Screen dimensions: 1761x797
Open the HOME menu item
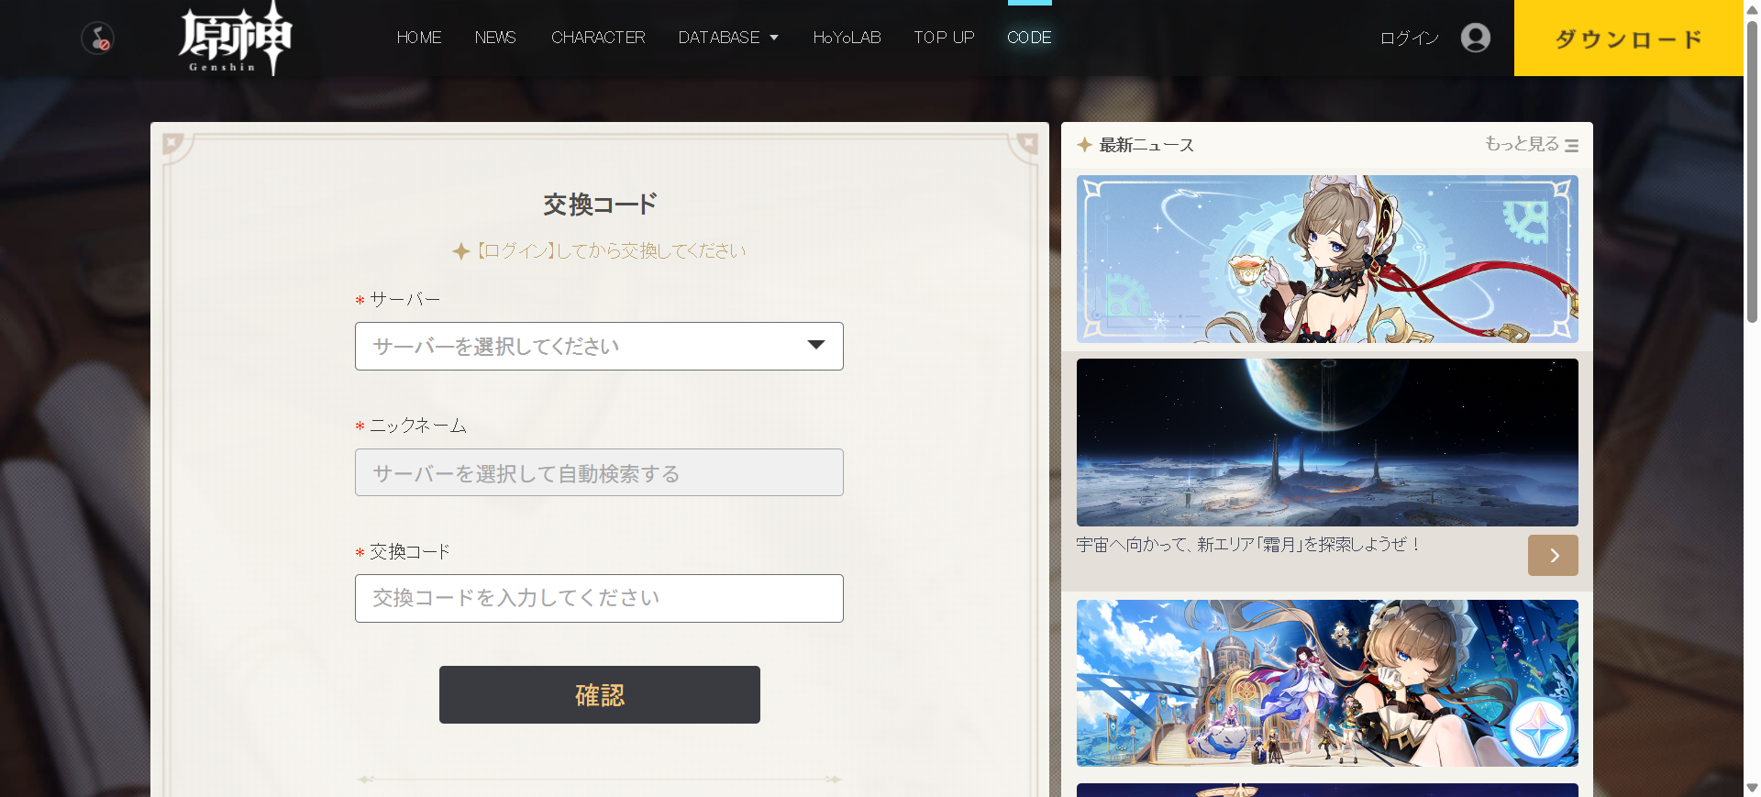pyautogui.click(x=419, y=38)
